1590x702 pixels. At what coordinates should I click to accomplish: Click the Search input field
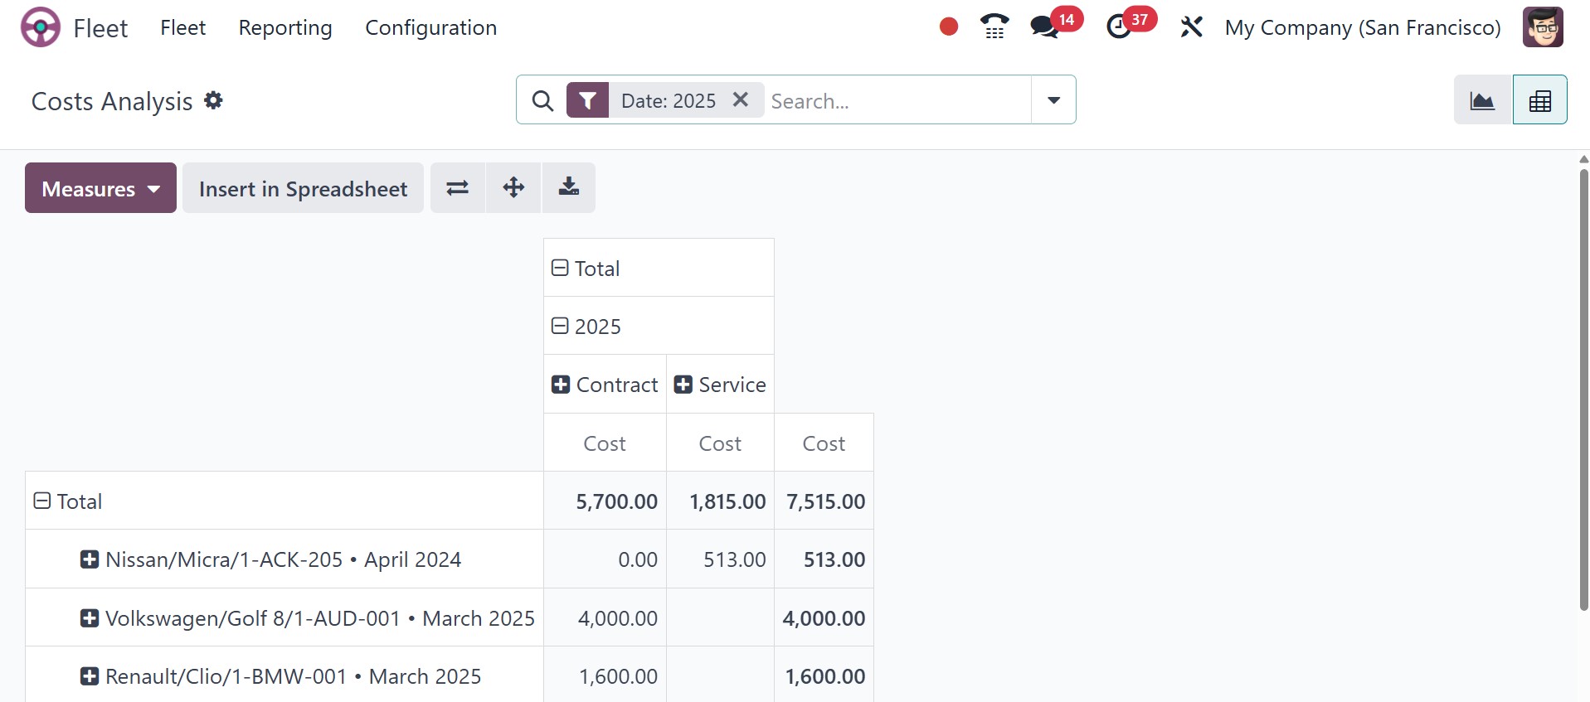(x=896, y=101)
